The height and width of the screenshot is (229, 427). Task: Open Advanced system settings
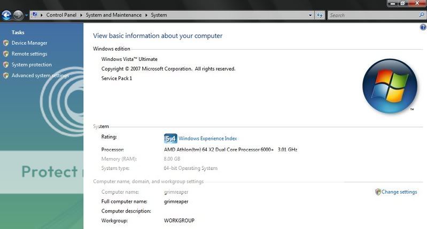pyautogui.click(x=40, y=76)
